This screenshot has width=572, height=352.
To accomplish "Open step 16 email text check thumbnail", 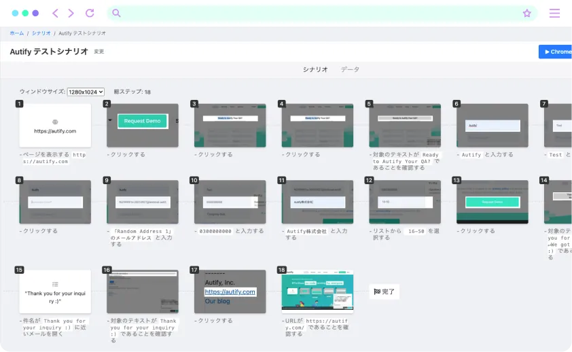I will click(143, 292).
